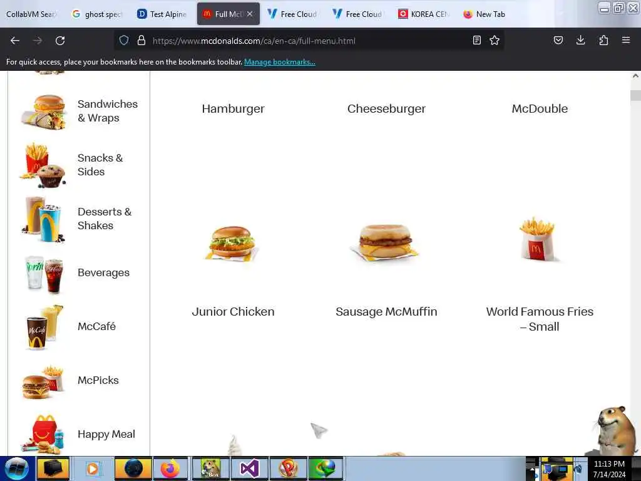Open the Junior Chicken item name
This screenshot has height=481, width=641.
coord(233,312)
